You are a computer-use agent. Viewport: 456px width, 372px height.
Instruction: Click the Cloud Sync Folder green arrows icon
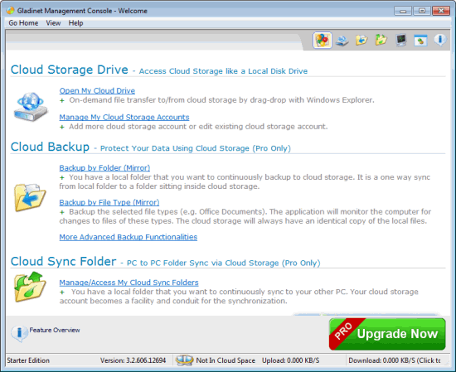(30, 287)
